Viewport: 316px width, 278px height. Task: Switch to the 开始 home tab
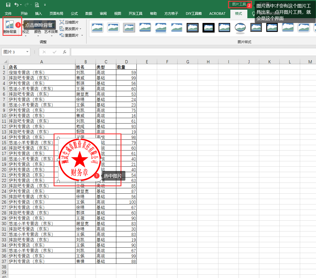(24, 14)
